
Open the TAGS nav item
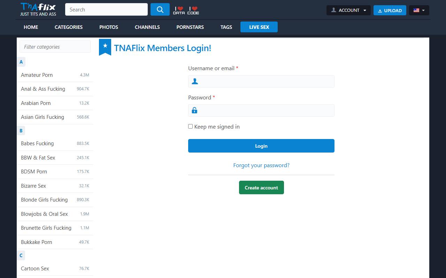(x=226, y=27)
